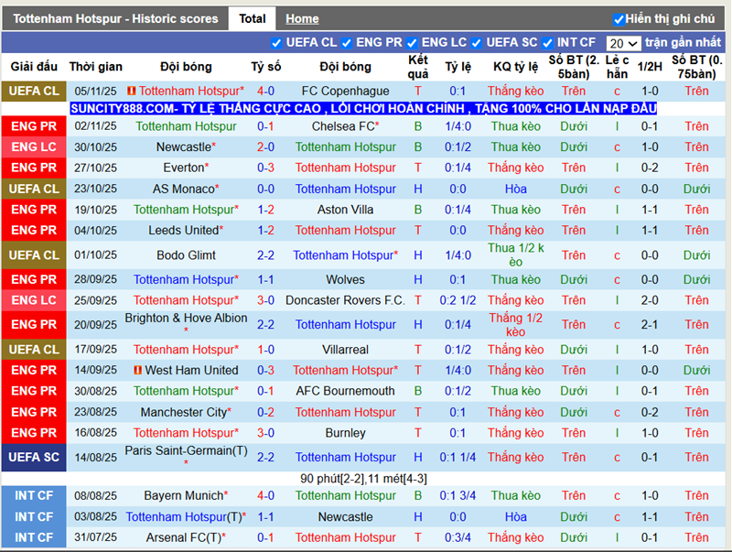This screenshot has width=732, height=552.
Task: Toggle the UEFA SC filter checkbox
Action: pos(476,43)
